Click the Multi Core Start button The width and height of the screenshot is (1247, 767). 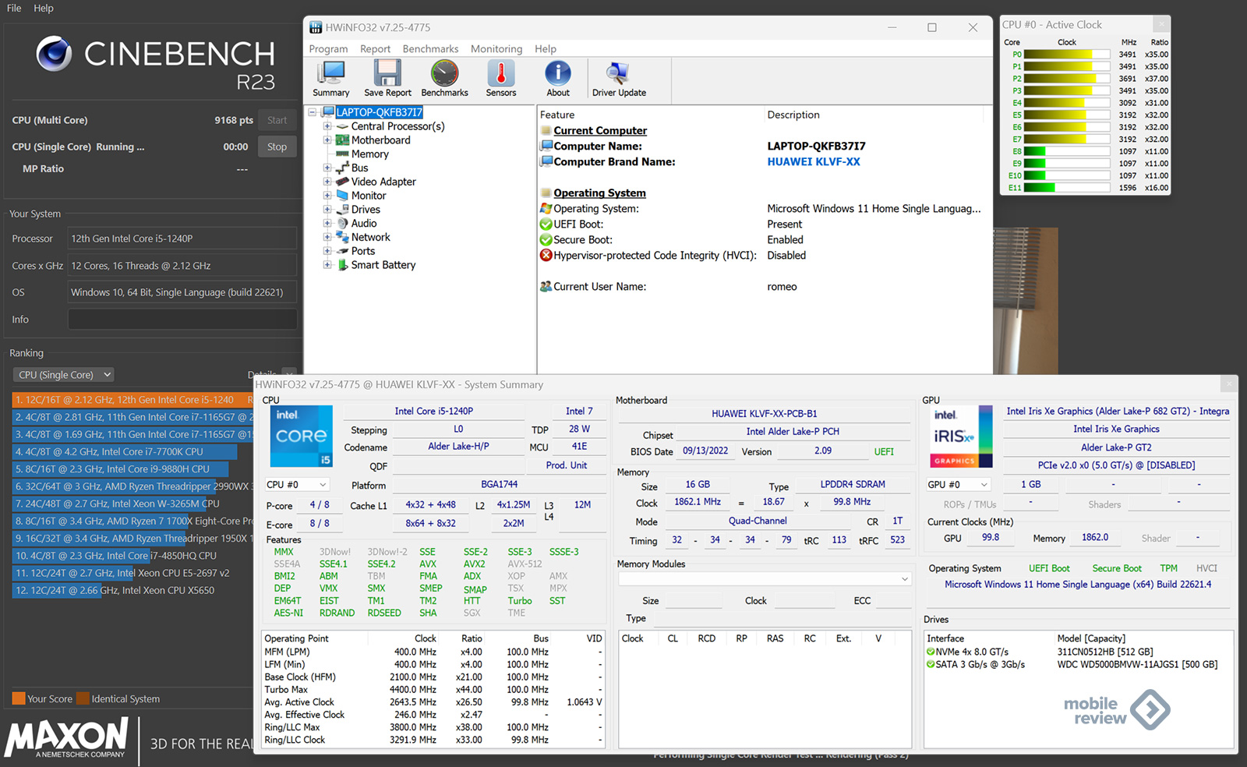[277, 120]
